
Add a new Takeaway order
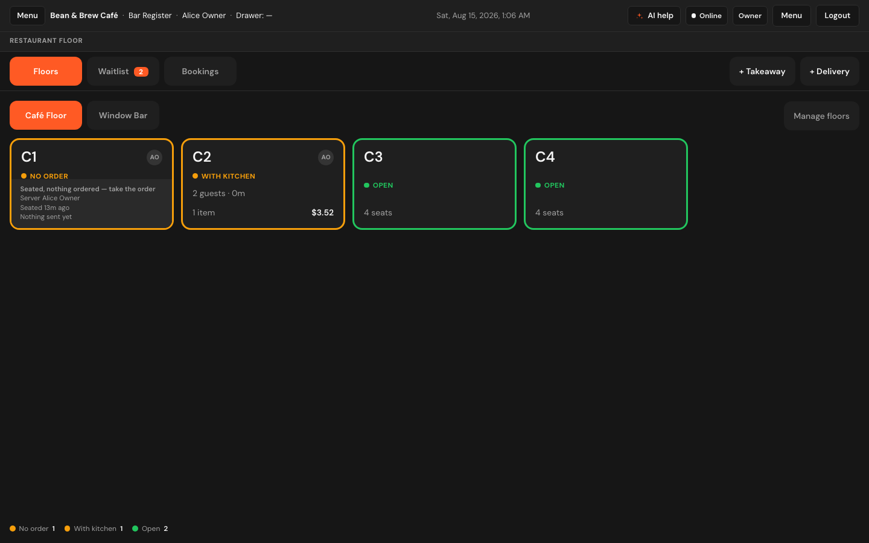pyautogui.click(x=762, y=71)
